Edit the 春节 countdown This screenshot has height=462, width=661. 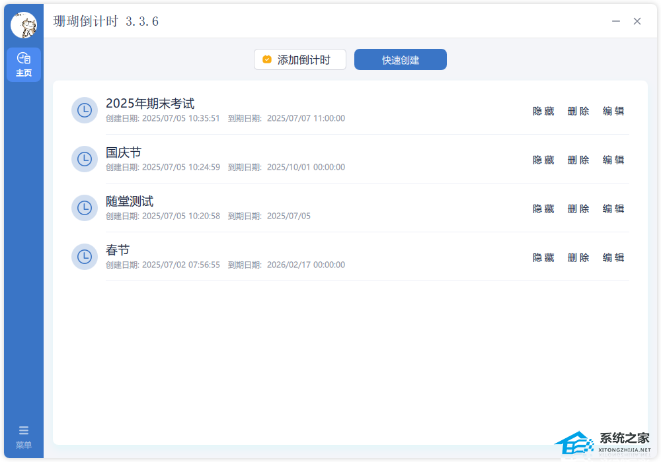point(613,257)
